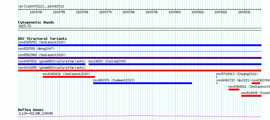Open nsv6562968 (Sedlazeck2020) variant label

(42, 55)
